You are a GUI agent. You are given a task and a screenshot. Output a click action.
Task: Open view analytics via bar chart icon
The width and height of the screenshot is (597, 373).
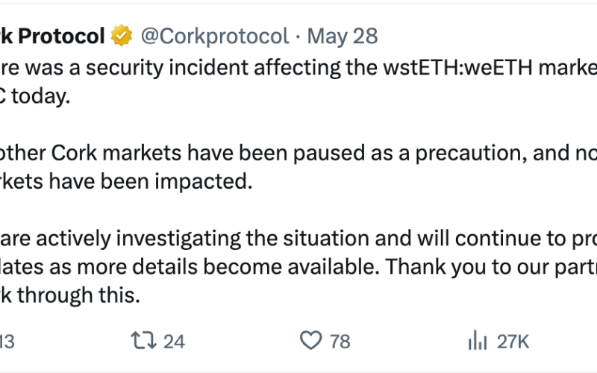pyautogui.click(x=478, y=340)
